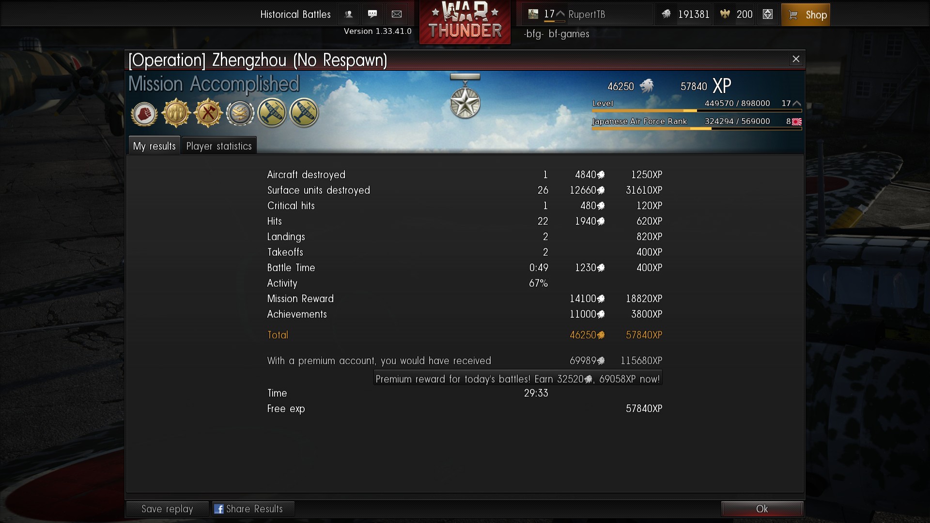This screenshot has height=523, width=930.
Task: Click the Japanese Air Force Rank progress bar
Action: pos(697,129)
